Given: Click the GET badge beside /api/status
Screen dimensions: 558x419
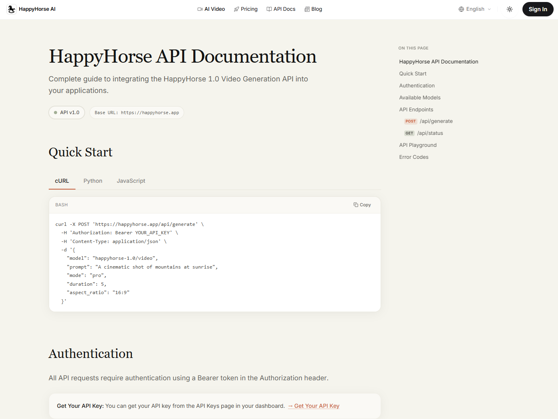Looking at the screenshot, I should coord(409,133).
